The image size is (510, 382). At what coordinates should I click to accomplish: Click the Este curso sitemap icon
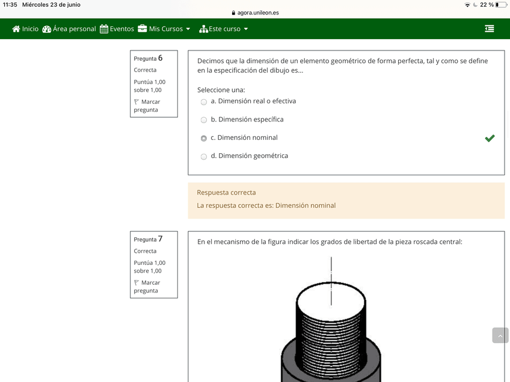tap(203, 29)
